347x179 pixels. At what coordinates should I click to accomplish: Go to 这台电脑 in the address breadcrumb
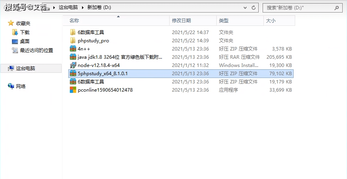point(68,7)
